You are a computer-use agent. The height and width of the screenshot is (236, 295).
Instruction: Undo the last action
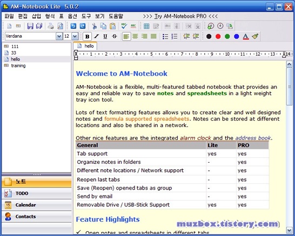73,26
